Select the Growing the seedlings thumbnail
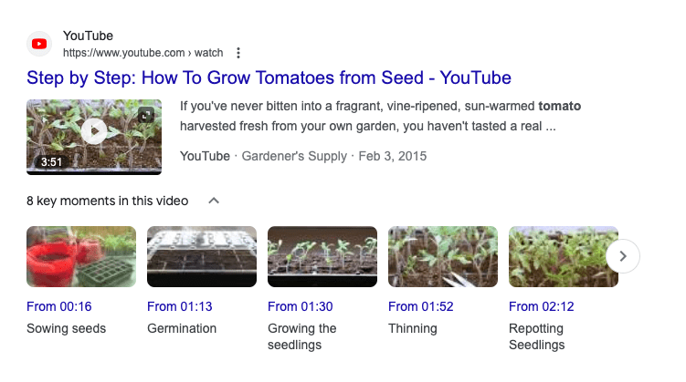 click(x=322, y=257)
